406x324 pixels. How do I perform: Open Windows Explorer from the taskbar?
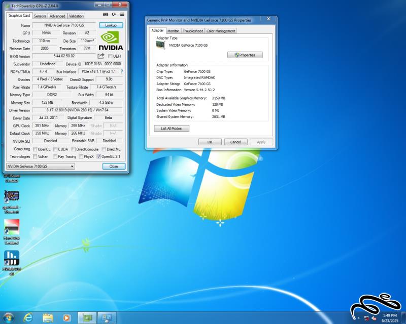click(x=48, y=317)
